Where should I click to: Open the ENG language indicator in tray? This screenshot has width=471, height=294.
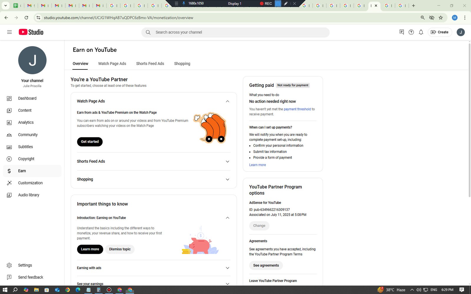[x=434, y=290]
